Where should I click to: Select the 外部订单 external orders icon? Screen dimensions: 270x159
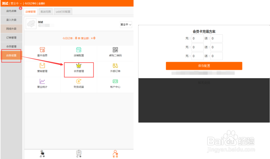pyautogui.click(x=115, y=68)
